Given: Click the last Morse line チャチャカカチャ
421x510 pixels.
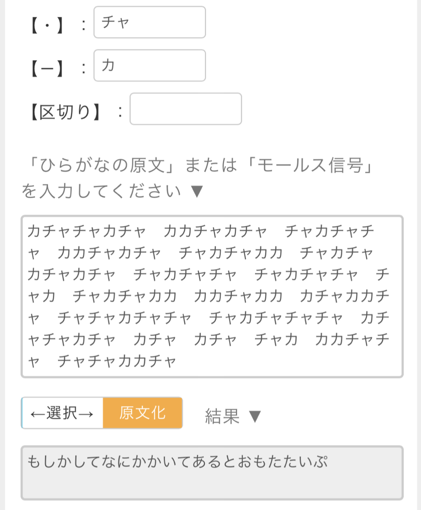Looking at the screenshot, I should pos(117,361).
